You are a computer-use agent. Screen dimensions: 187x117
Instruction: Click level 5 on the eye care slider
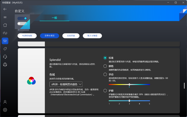[x=149, y=104]
